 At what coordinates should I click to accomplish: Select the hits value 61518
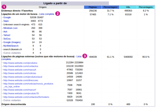128,14
